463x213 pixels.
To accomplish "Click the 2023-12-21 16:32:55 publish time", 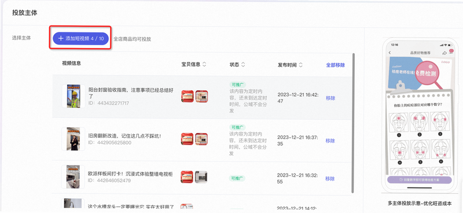I will point(297,178).
